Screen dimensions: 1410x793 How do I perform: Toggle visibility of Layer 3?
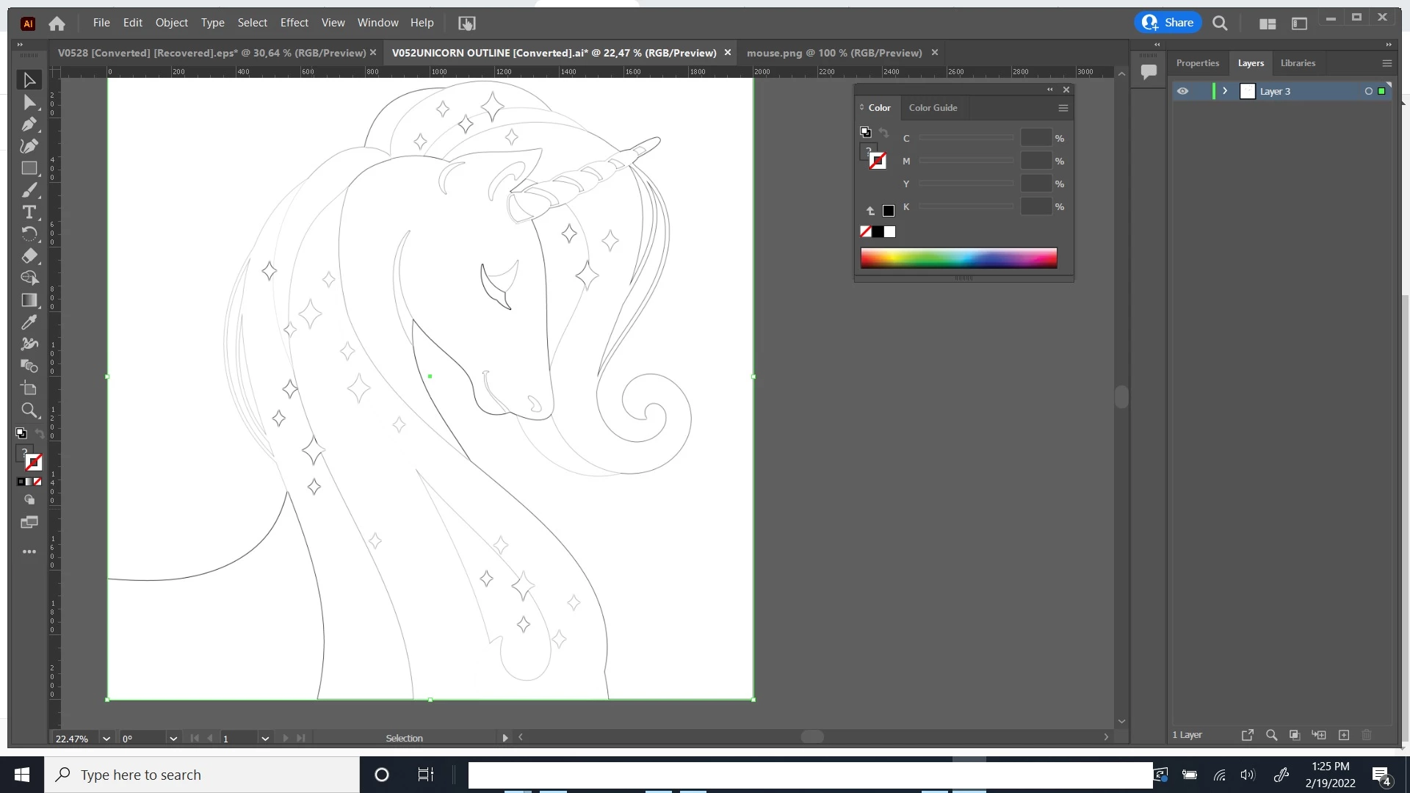[x=1182, y=91]
